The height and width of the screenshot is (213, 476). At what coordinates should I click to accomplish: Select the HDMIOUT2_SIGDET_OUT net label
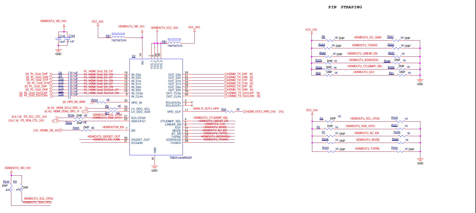click(104, 136)
